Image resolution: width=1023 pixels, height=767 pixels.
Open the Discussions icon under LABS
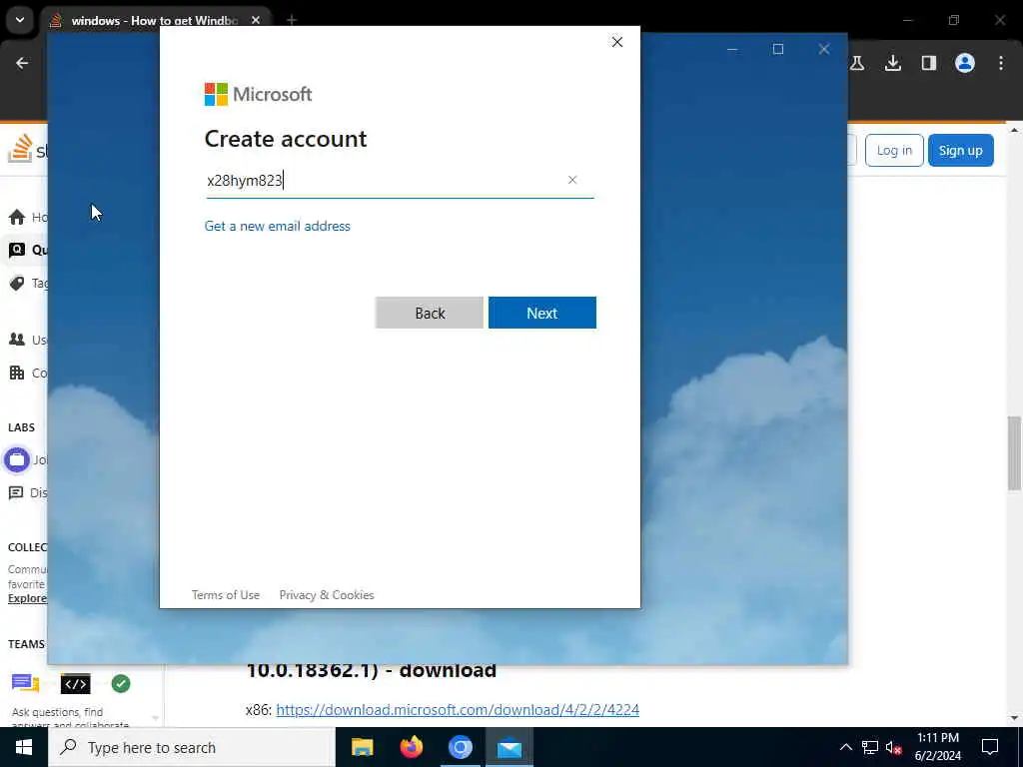point(16,492)
